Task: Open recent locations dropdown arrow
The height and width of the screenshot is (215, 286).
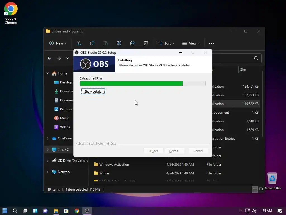Action: pyautogui.click(x=68, y=58)
